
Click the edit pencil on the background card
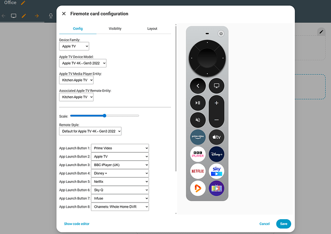click(321, 32)
